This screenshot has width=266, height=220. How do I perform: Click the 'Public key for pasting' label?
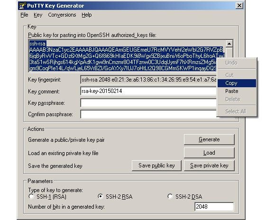(x=92, y=35)
